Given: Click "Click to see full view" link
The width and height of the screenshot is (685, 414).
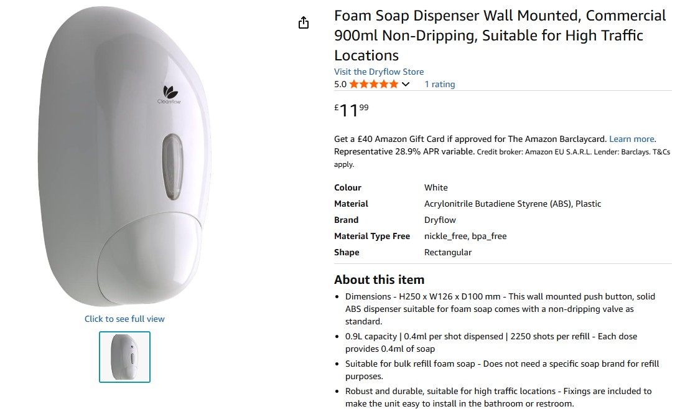Looking at the screenshot, I should pyautogui.click(x=124, y=319).
